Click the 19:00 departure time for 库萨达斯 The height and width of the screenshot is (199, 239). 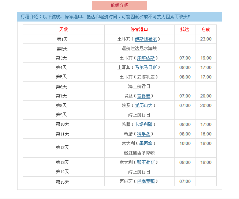[206, 58]
